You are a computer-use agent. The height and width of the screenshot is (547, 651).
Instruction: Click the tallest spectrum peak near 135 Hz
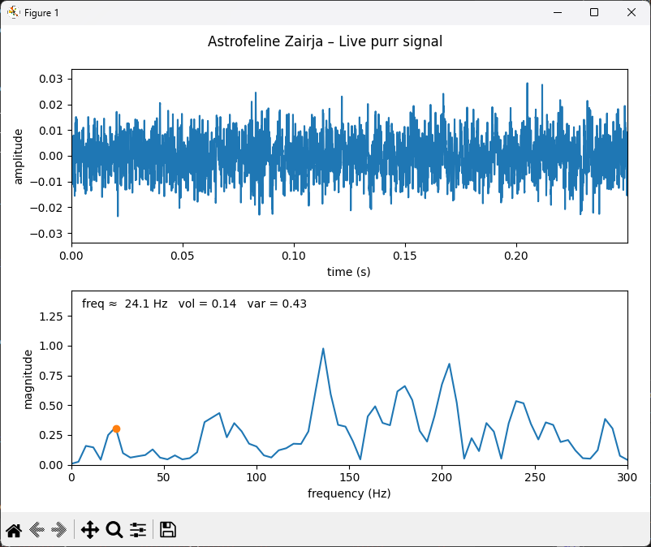coord(323,349)
